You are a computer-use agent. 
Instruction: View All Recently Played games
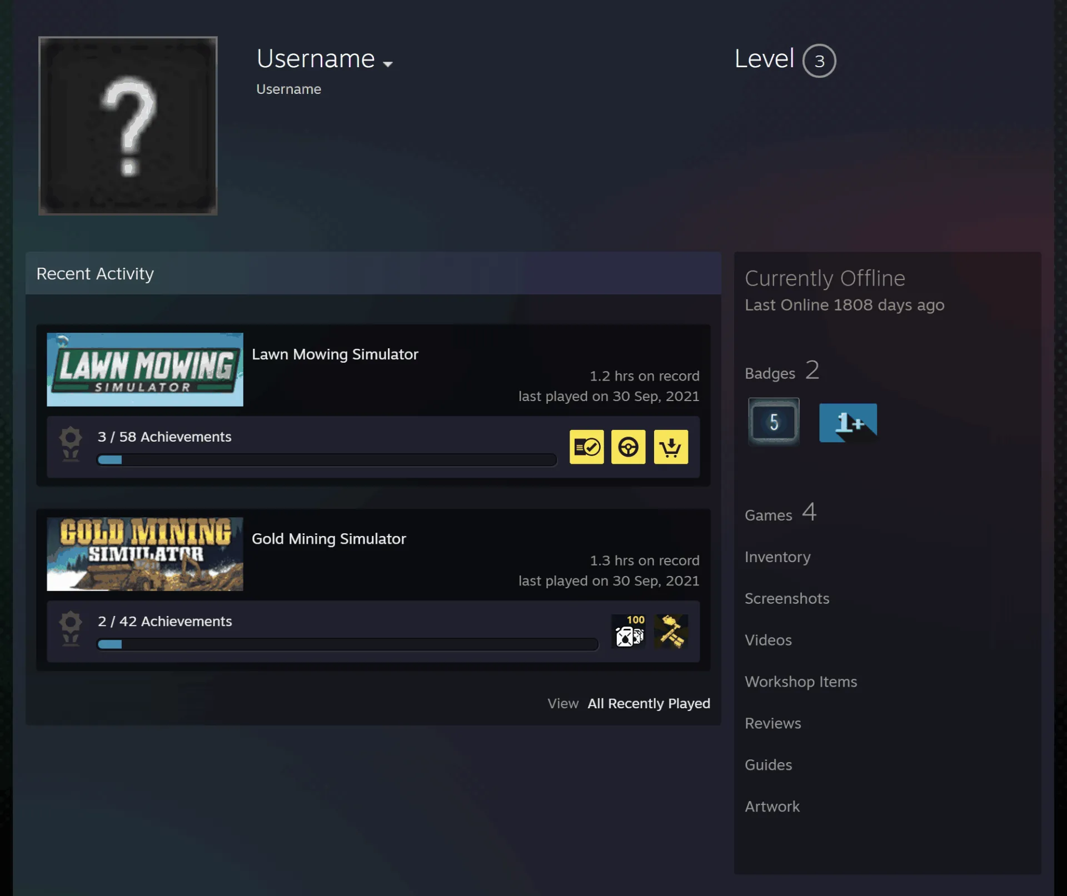click(x=649, y=703)
